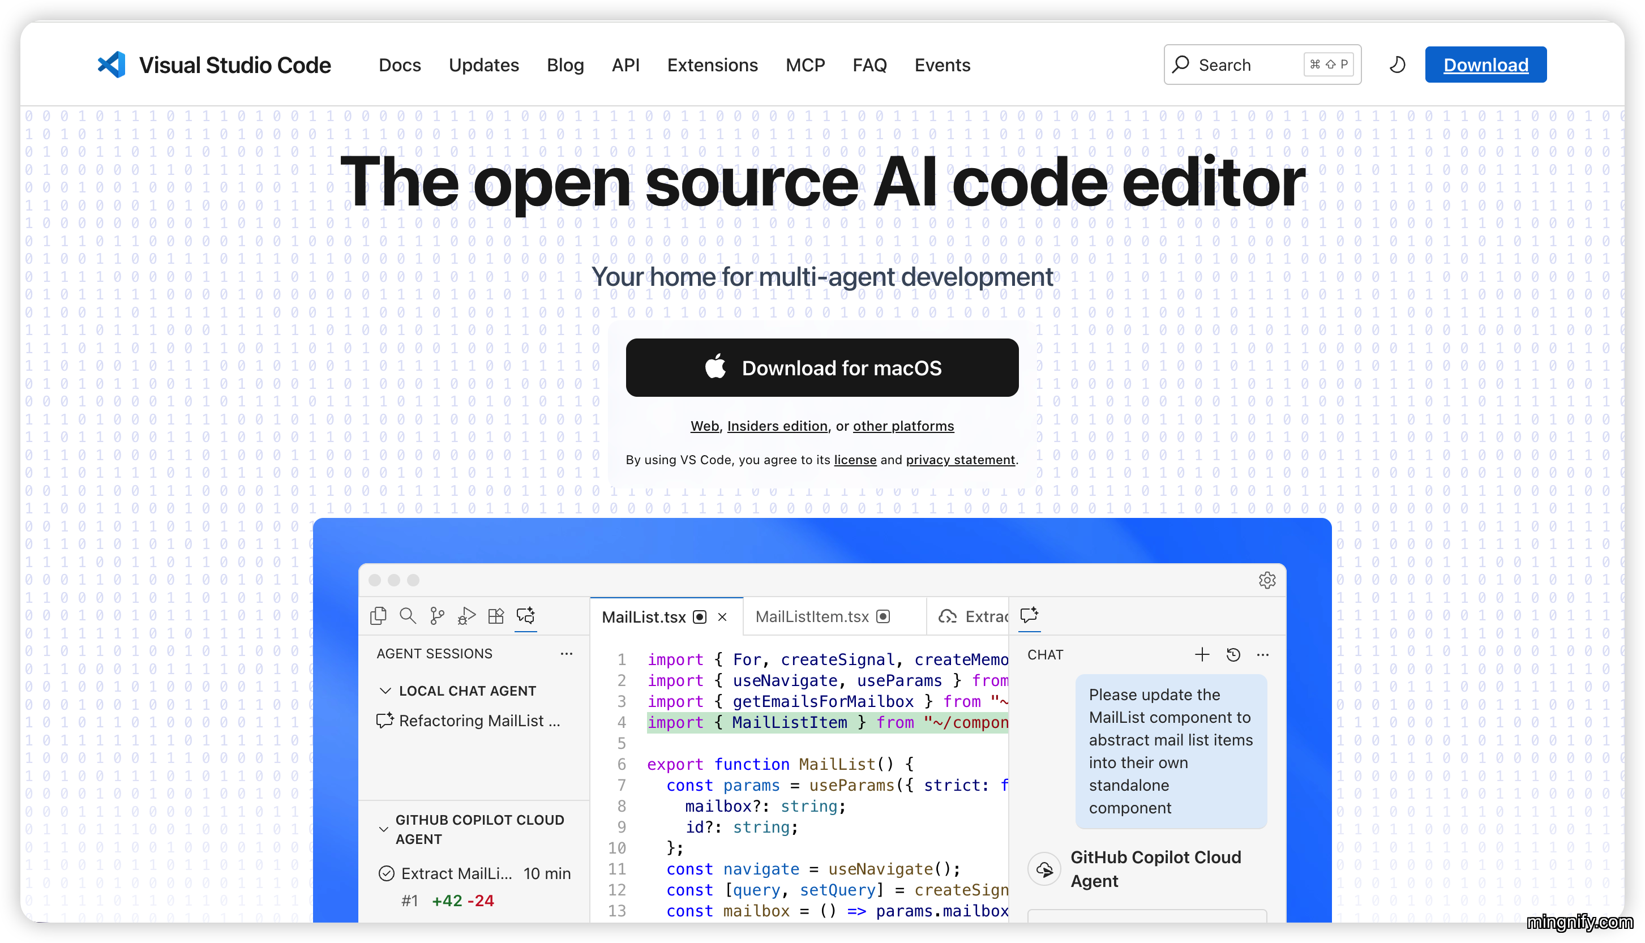Open the AGENT SESSIONS more-actions menu

click(567, 654)
